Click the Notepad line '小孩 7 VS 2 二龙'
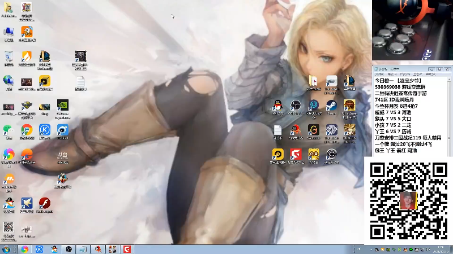Screen dimensions: 453x254 393,125
